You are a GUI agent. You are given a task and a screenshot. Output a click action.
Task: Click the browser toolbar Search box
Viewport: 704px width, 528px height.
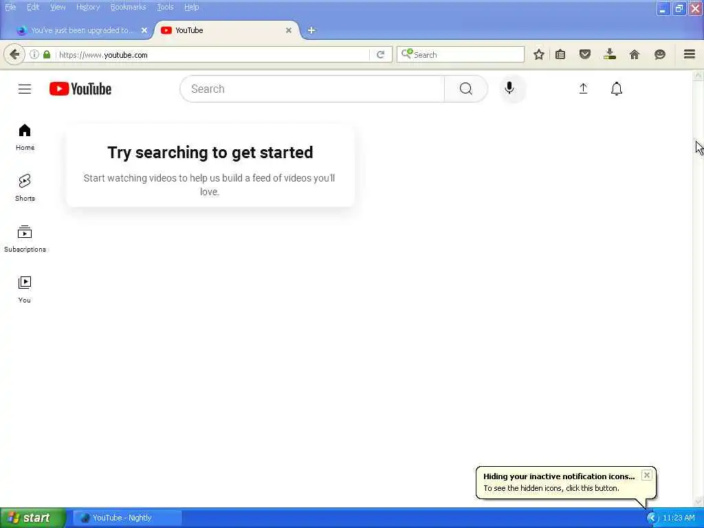(461, 54)
